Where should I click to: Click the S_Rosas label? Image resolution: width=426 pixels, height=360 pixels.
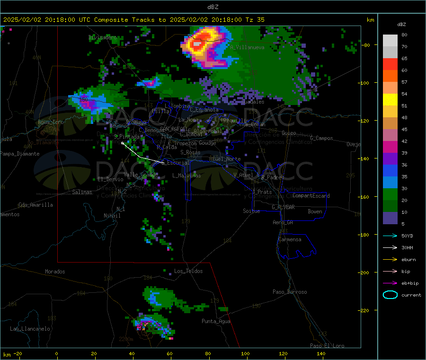click(190, 152)
